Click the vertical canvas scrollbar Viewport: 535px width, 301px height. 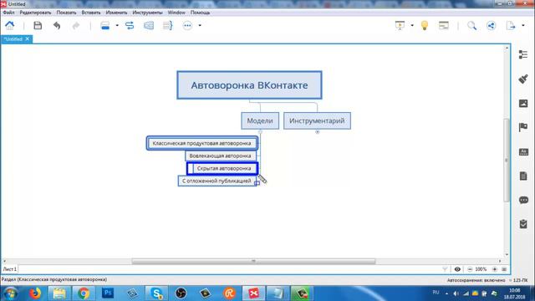[507, 160]
